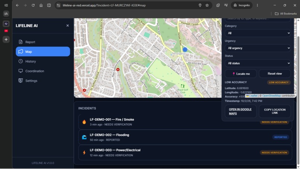Click the Ridge label on map
The image size is (300, 169).
click(x=135, y=81)
